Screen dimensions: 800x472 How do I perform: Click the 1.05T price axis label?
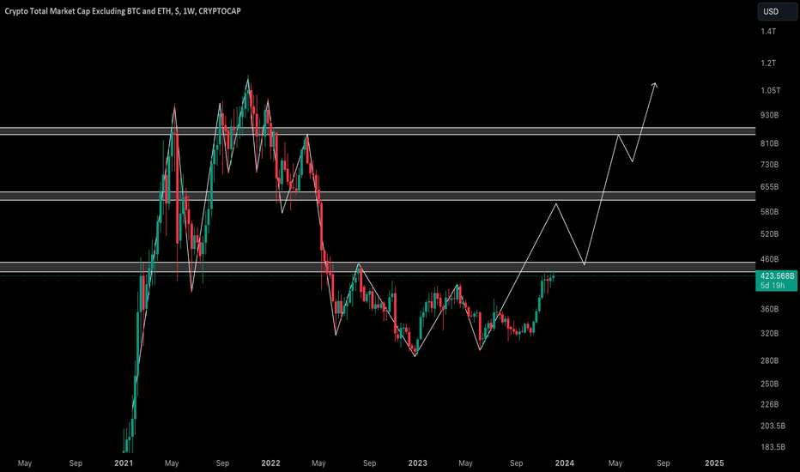click(770, 91)
